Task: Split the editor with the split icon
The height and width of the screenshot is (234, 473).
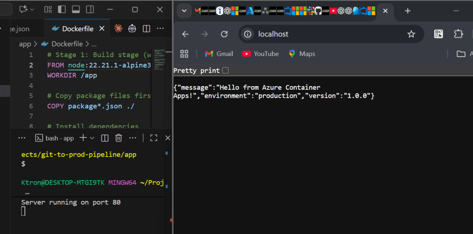Action: (x=146, y=29)
